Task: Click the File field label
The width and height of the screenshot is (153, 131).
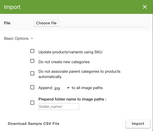Action: point(7,23)
